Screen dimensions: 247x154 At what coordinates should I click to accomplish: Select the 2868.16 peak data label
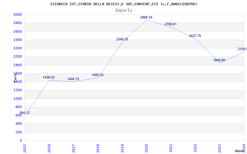pyautogui.click(x=146, y=18)
